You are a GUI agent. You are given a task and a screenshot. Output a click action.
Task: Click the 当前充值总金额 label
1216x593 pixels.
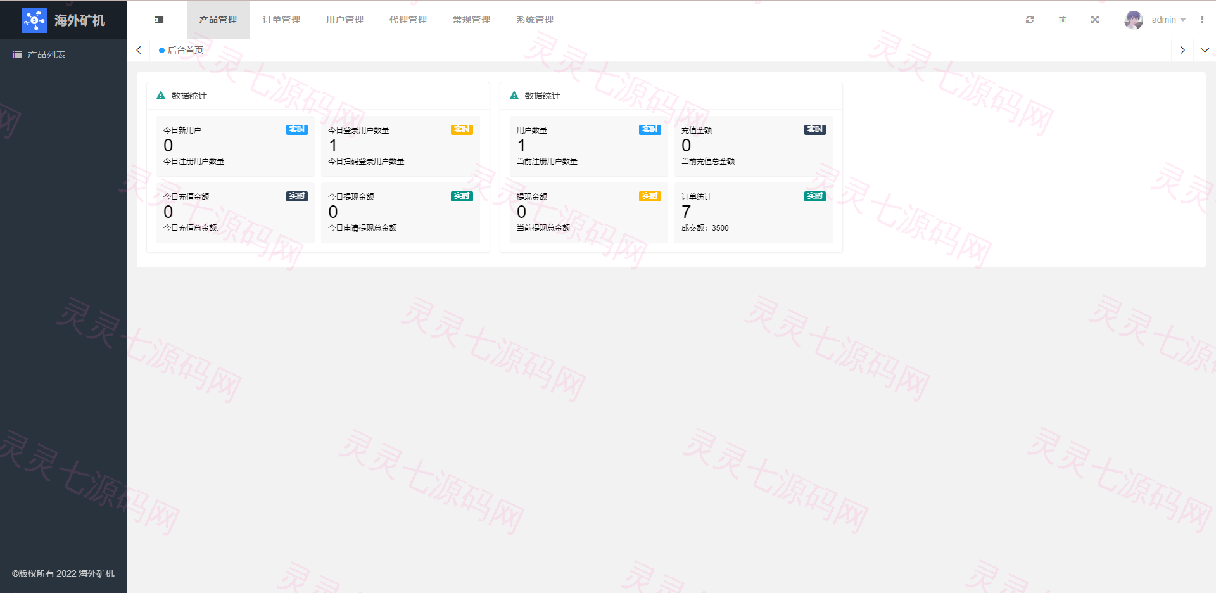pyautogui.click(x=708, y=162)
